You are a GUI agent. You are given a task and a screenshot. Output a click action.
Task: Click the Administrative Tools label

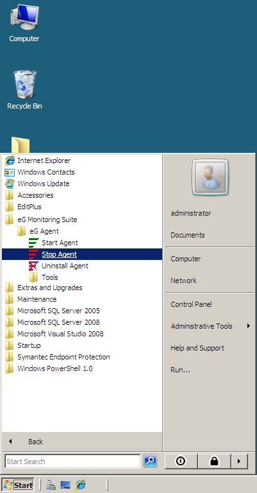[201, 326]
